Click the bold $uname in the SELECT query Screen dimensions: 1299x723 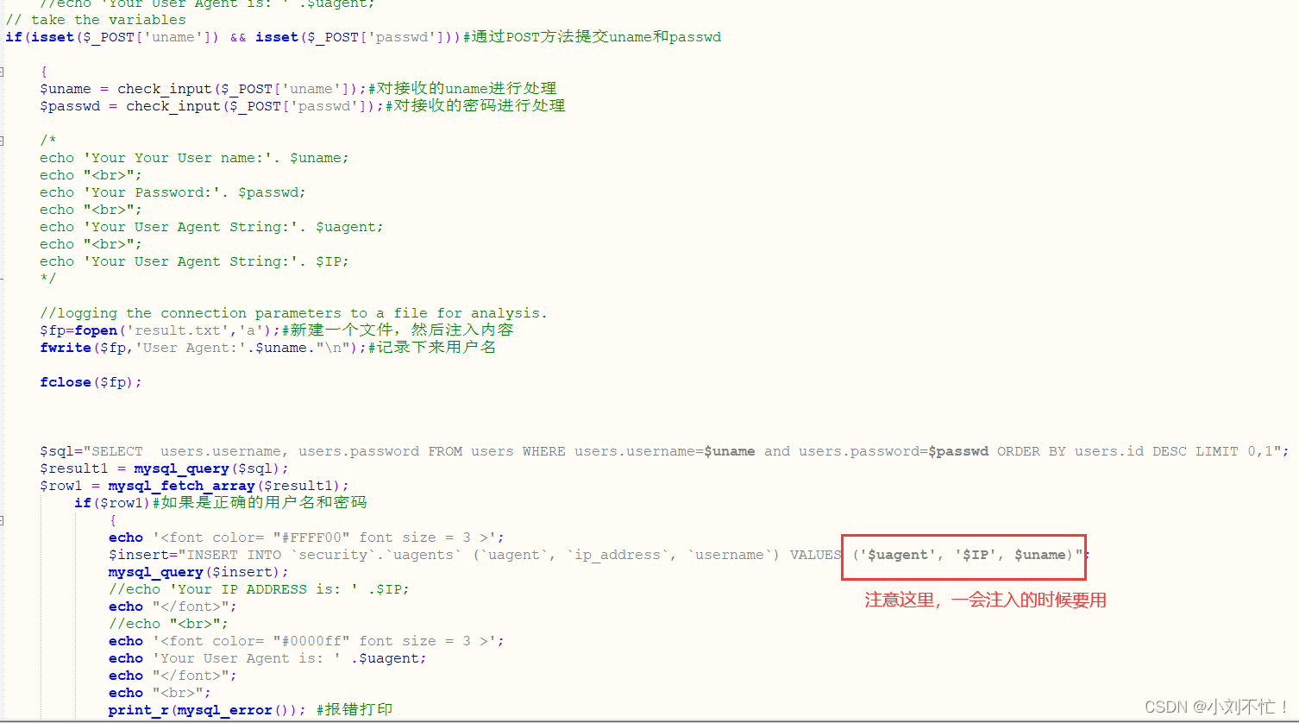pos(730,451)
